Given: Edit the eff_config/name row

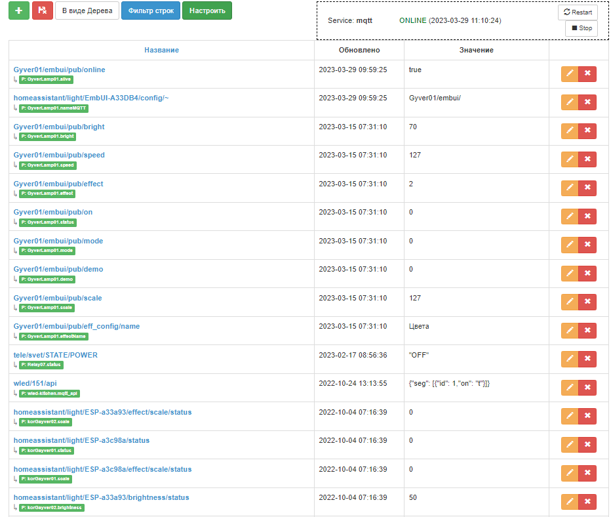Looking at the screenshot, I should (x=570, y=331).
